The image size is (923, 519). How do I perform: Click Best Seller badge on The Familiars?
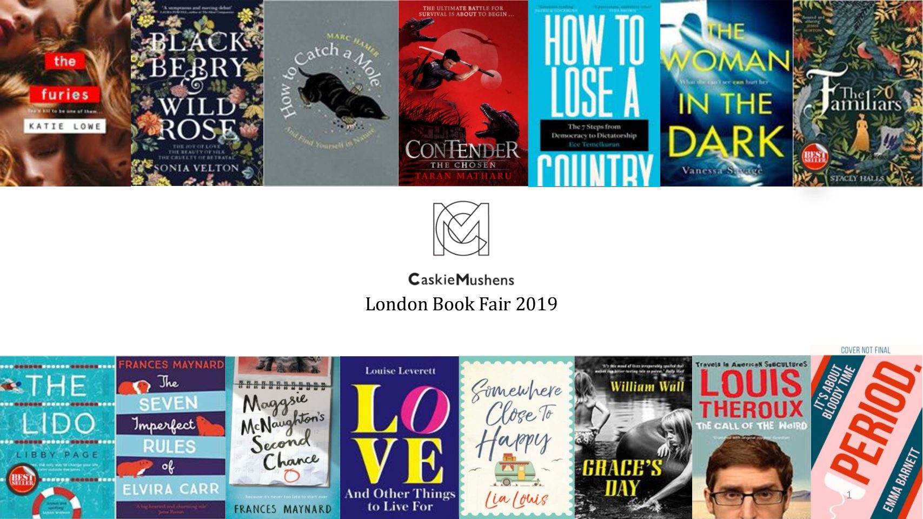pyautogui.click(x=815, y=156)
